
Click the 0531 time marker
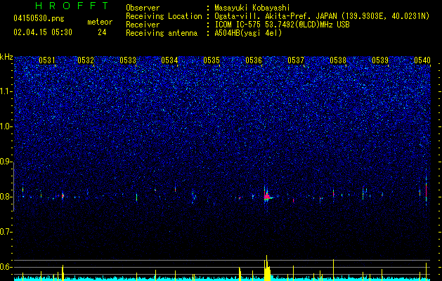point(47,60)
